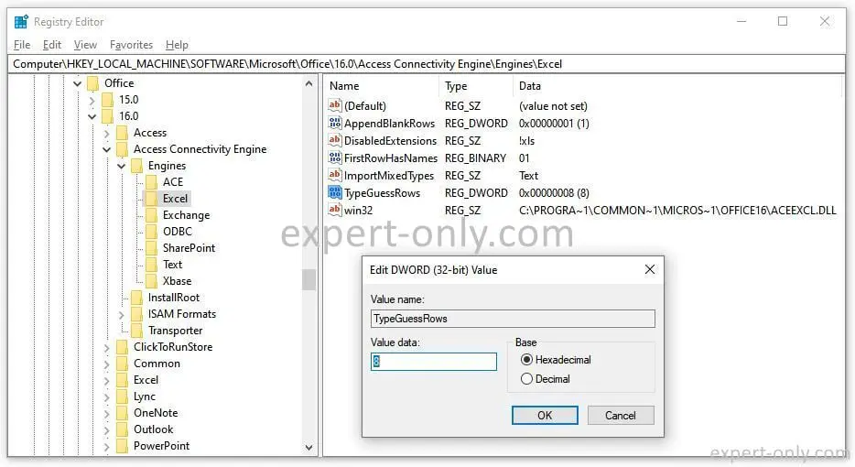The image size is (855, 467).
Task: Select the Hexadecimal base option
Action: point(526,360)
